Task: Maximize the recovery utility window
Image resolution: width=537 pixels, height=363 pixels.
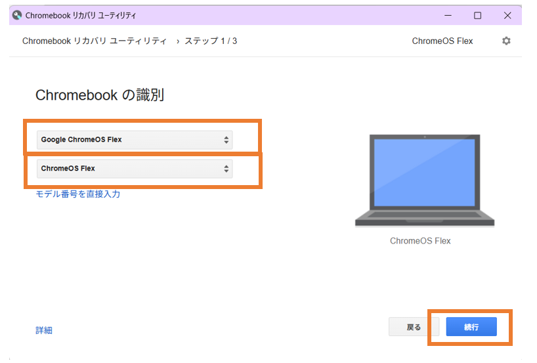Action: point(477,15)
